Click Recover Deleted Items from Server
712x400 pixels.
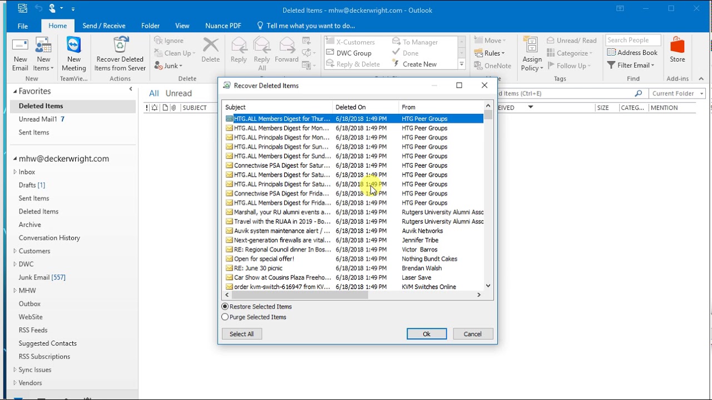click(x=120, y=54)
